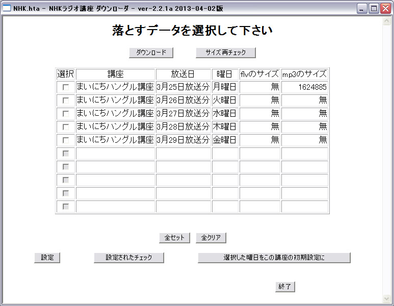Screen dimensions: 394x306
Task: Check the box for 3月28日放送分
Action: [x=66, y=126]
